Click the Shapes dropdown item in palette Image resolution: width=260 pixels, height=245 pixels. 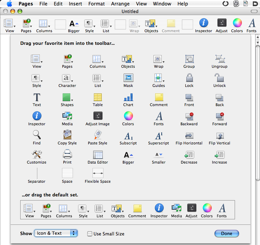[67, 100]
